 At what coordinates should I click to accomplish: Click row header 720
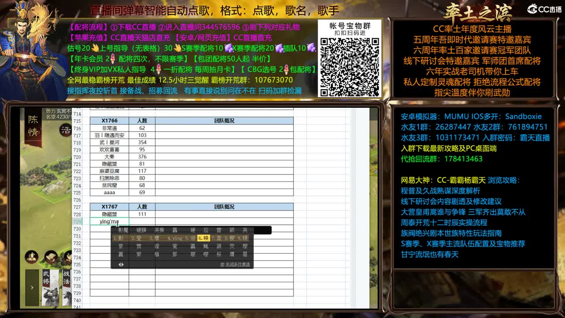[x=77, y=157]
